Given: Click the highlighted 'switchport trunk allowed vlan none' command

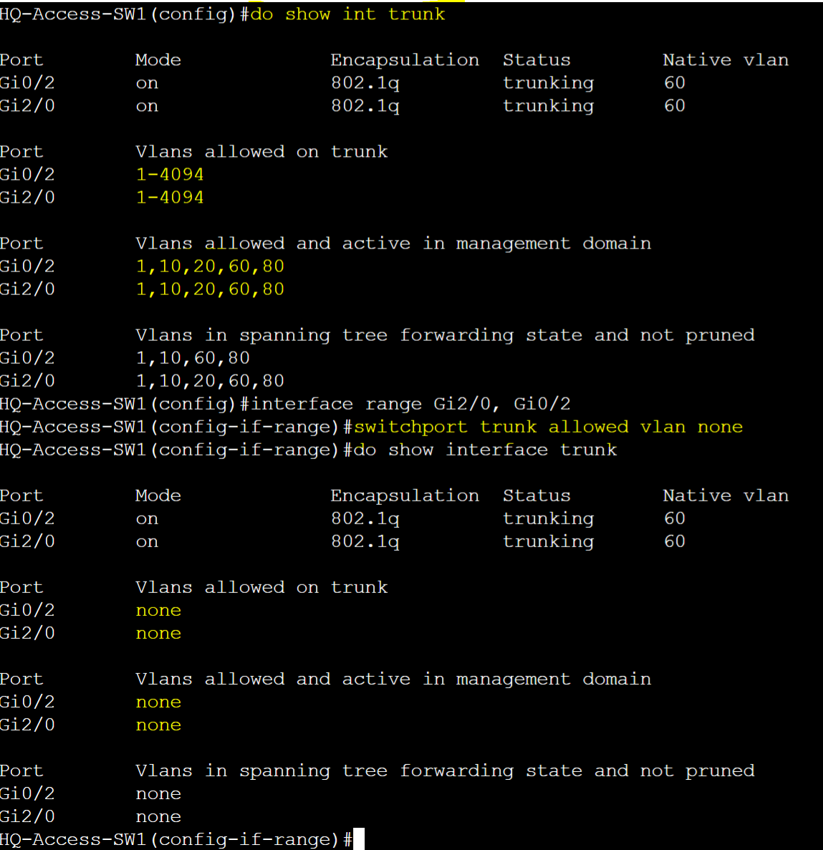Looking at the screenshot, I should 548,427.
